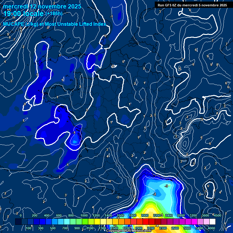The height and width of the screenshot is (233, 233).
Task: Click the legend swatch between 700 and 800
Action: (67, 221)
